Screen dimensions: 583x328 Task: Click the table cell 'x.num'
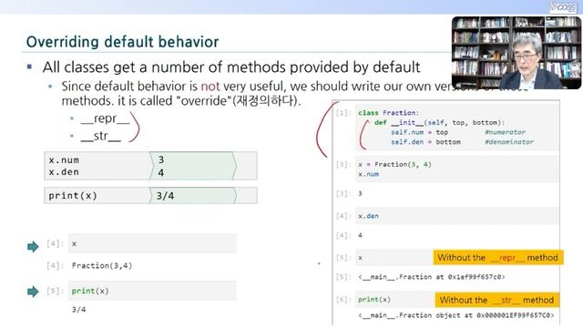click(x=64, y=160)
